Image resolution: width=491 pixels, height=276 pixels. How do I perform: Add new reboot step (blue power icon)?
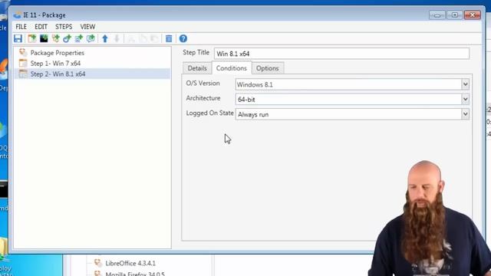tap(67, 38)
